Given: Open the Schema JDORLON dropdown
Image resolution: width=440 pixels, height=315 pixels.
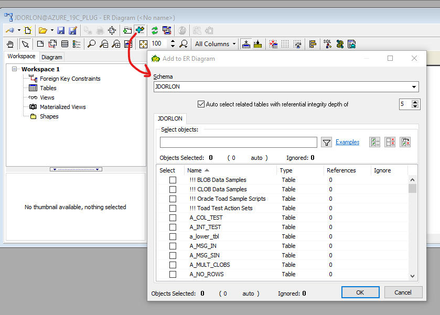Looking at the screenshot, I should [414, 87].
